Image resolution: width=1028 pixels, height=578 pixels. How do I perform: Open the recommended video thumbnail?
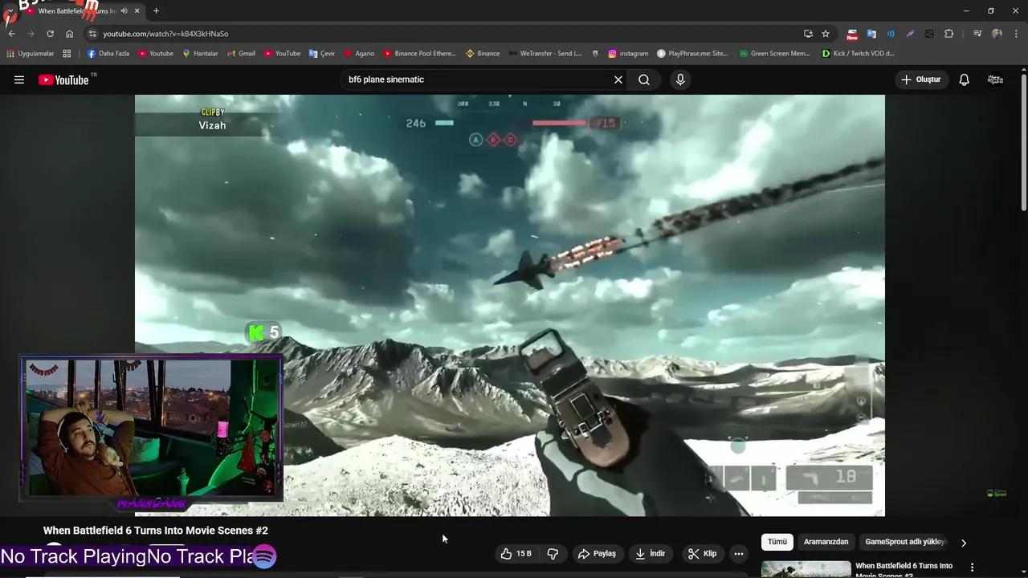point(806,569)
